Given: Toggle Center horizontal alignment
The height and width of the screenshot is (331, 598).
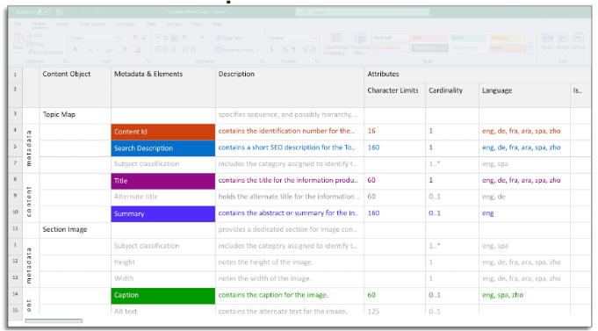Looking at the screenshot, I should tap(165, 49).
